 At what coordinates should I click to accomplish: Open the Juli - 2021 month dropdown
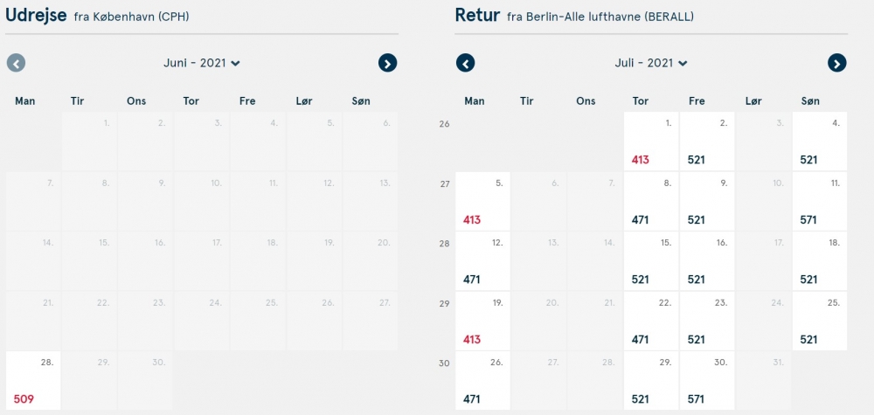(651, 63)
